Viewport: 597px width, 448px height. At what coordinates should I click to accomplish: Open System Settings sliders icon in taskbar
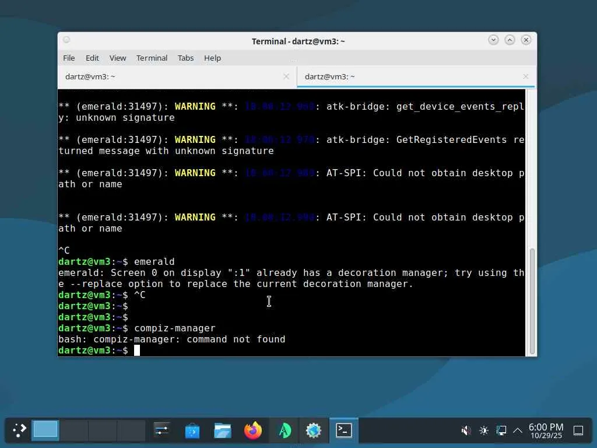click(x=162, y=430)
